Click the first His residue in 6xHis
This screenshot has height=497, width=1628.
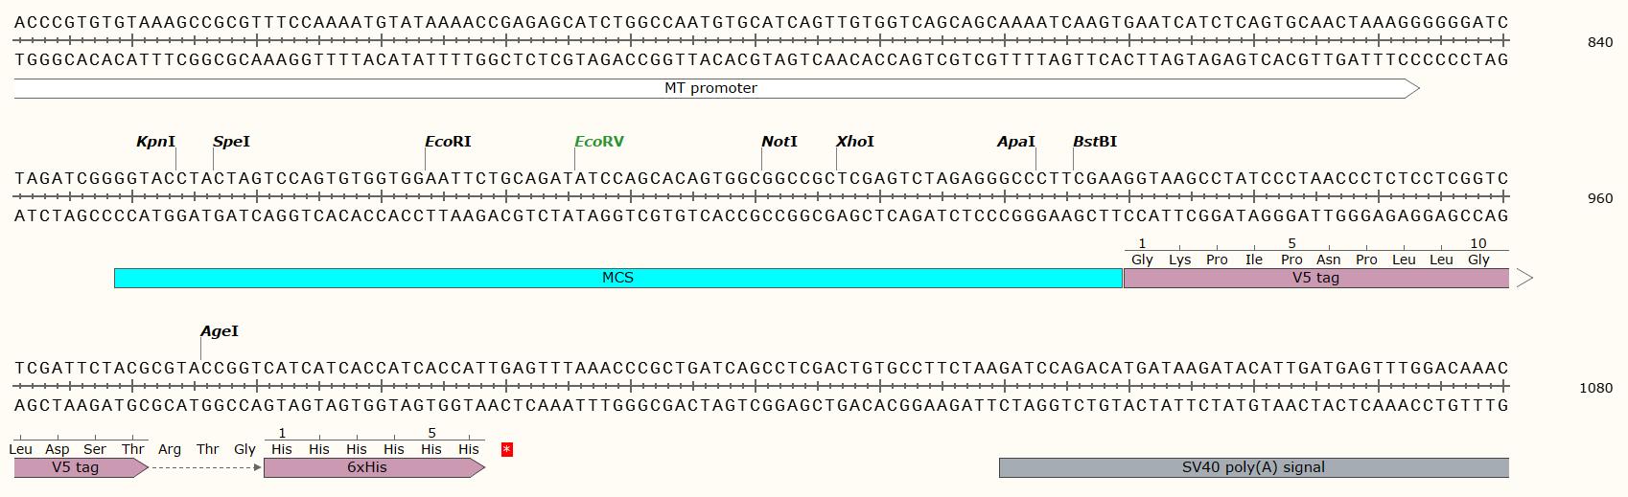point(282,449)
